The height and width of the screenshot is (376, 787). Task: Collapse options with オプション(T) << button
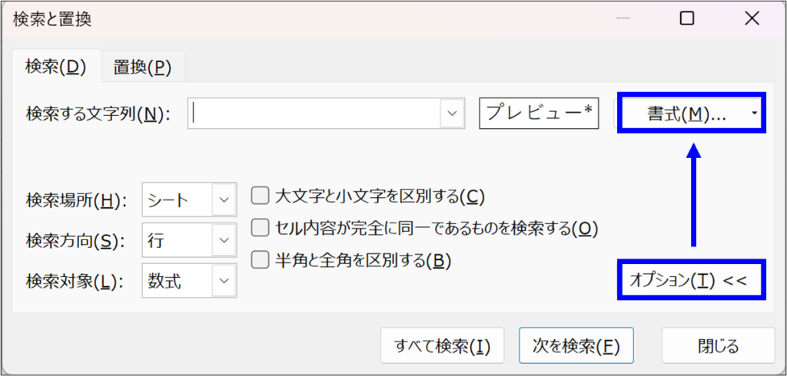click(692, 280)
